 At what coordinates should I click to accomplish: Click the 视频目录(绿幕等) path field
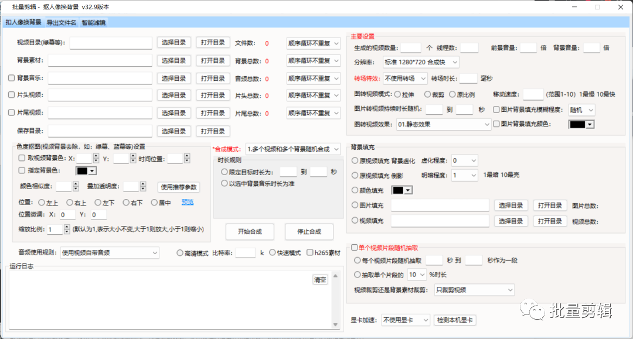[x=111, y=43]
